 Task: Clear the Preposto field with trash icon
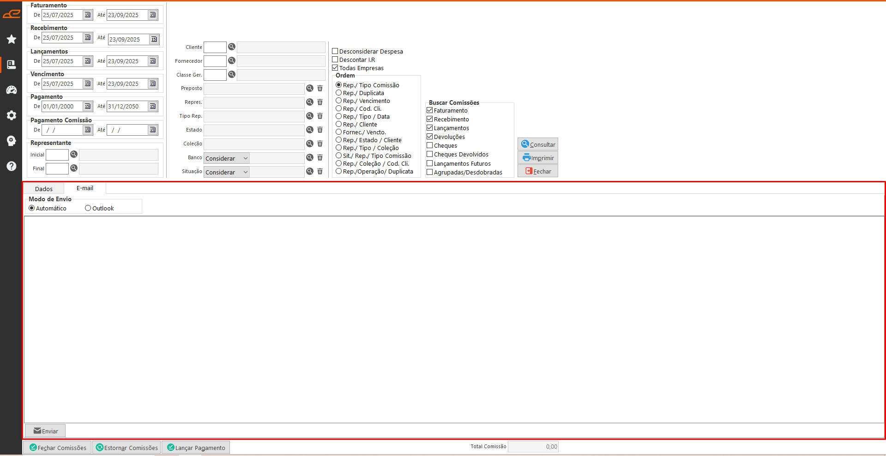(320, 88)
